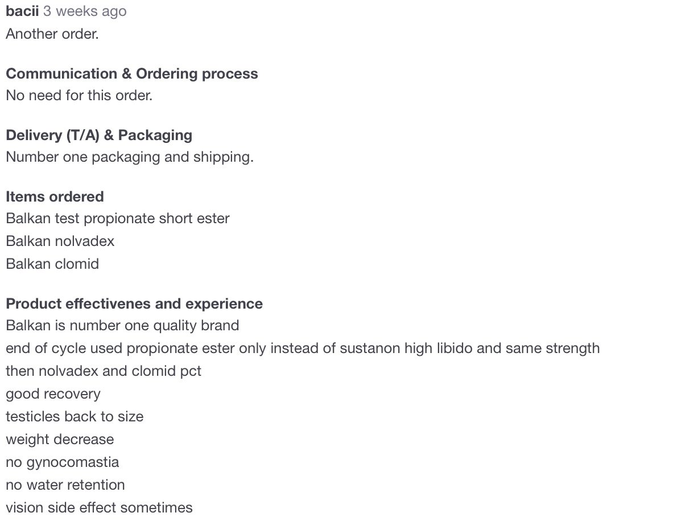Click the "no water retention" line
The image size is (694, 525).
(x=65, y=485)
